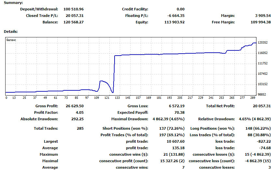Click the 107452 chart axis label
277x170 pixels.
click(x=263, y=74)
